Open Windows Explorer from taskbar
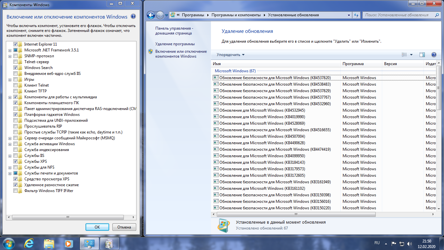 coord(49,243)
